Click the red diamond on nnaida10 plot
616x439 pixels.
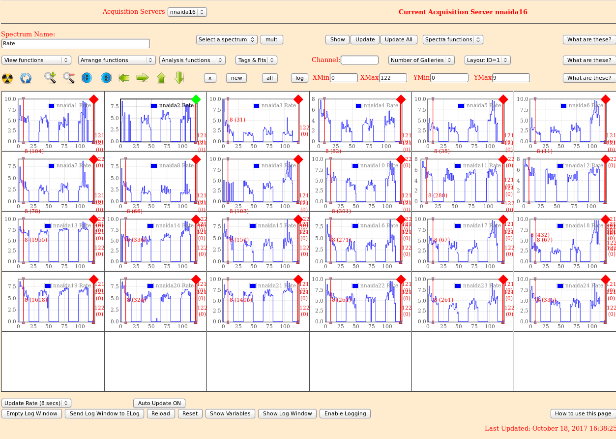401,159
